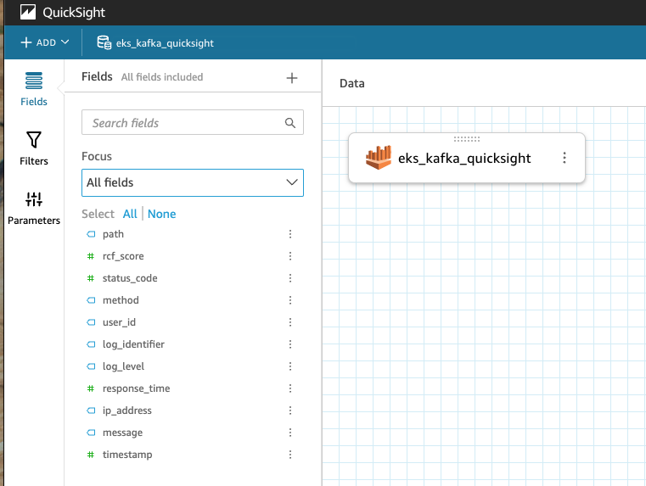
Task: Select the response_time field name
Action: (x=137, y=388)
